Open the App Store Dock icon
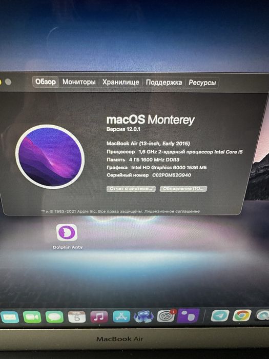Screen dimensions: 269x359 pyautogui.click(x=121, y=316)
